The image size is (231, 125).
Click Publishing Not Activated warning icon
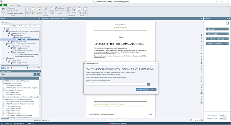point(110,123)
